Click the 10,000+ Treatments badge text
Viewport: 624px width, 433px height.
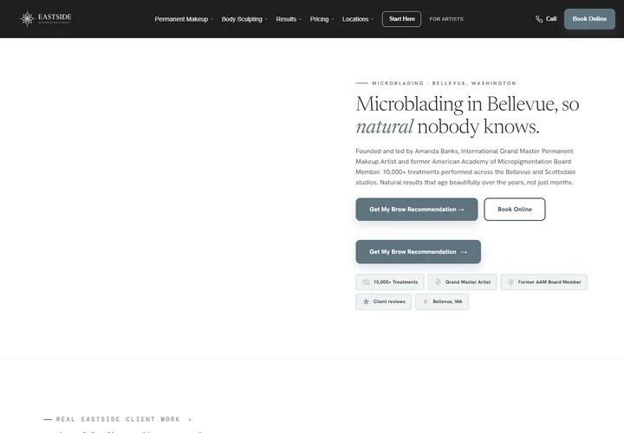click(395, 282)
